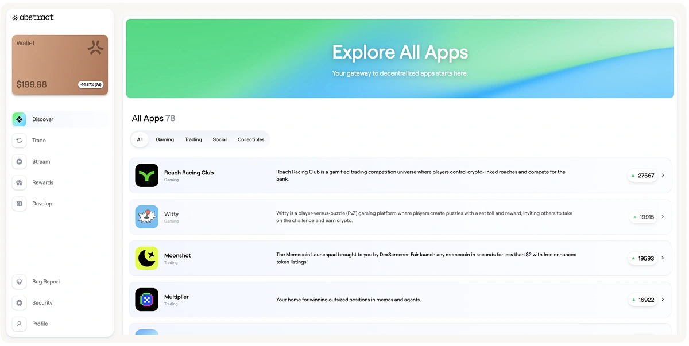Screen dimensions: 689x346
Task: Open the Wallet card
Action: coord(60,65)
